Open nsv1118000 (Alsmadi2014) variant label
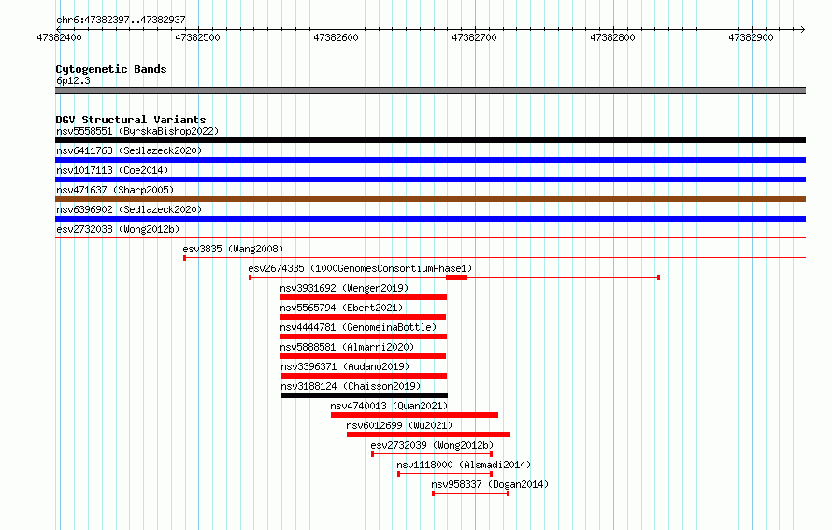832x530 pixels. point(464,465)
